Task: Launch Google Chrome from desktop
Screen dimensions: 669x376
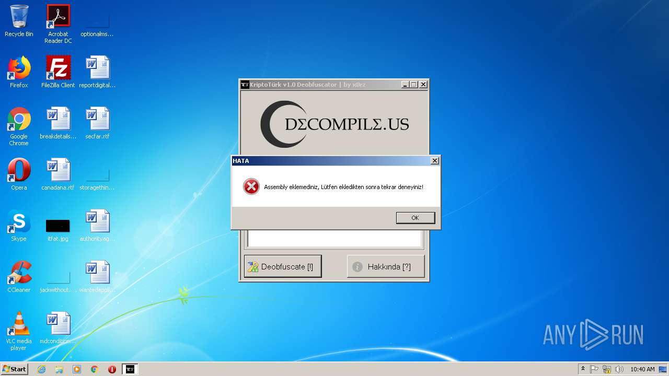Action: click(19, 126)
